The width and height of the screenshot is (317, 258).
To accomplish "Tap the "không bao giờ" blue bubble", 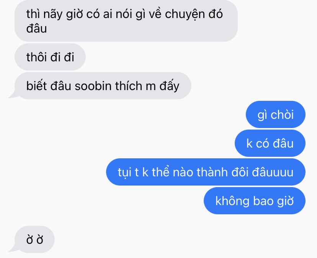I will tap(255, 201).
